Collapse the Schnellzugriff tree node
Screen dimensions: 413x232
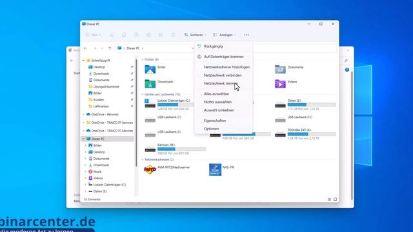[83, 61]
